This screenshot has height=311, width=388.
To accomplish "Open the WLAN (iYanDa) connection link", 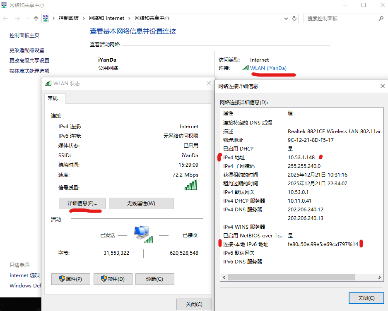I will click(x=268, y=67).
